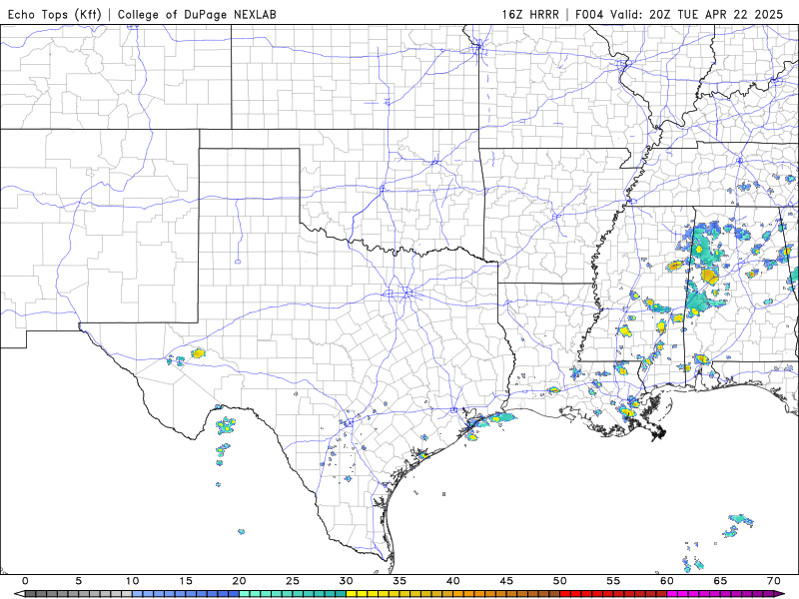
Task: Click the '30' colorbar tick label
Action: pyautogui.click(x=346, y=581)
